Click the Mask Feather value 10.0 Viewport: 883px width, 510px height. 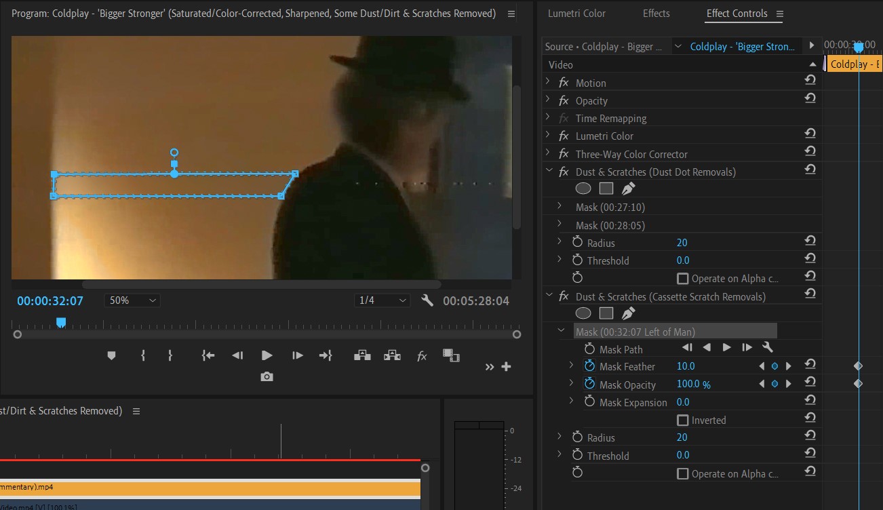tap(686, 366)
